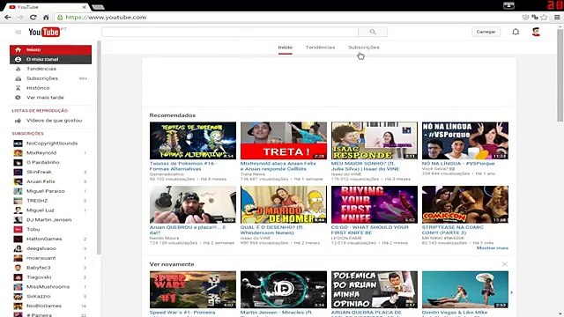Click the Ver novamente next arrow
The image size is (564, 317).
511,292
